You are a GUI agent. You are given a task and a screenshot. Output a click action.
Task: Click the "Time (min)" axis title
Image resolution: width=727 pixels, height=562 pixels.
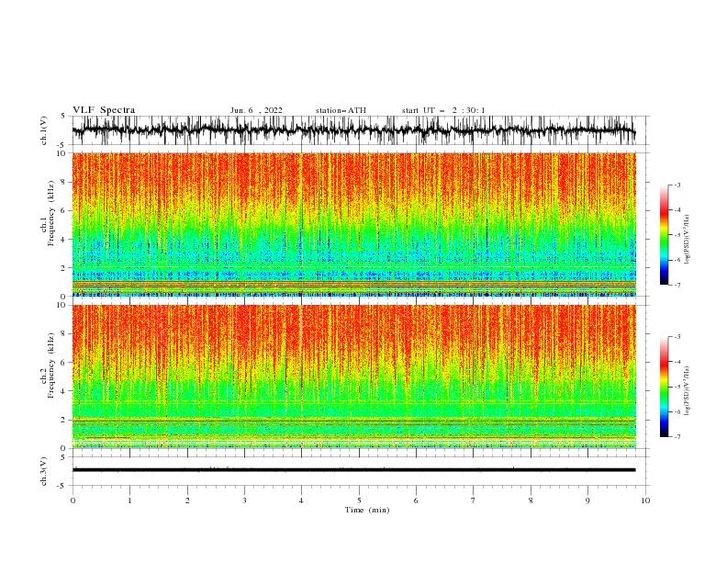367,510
